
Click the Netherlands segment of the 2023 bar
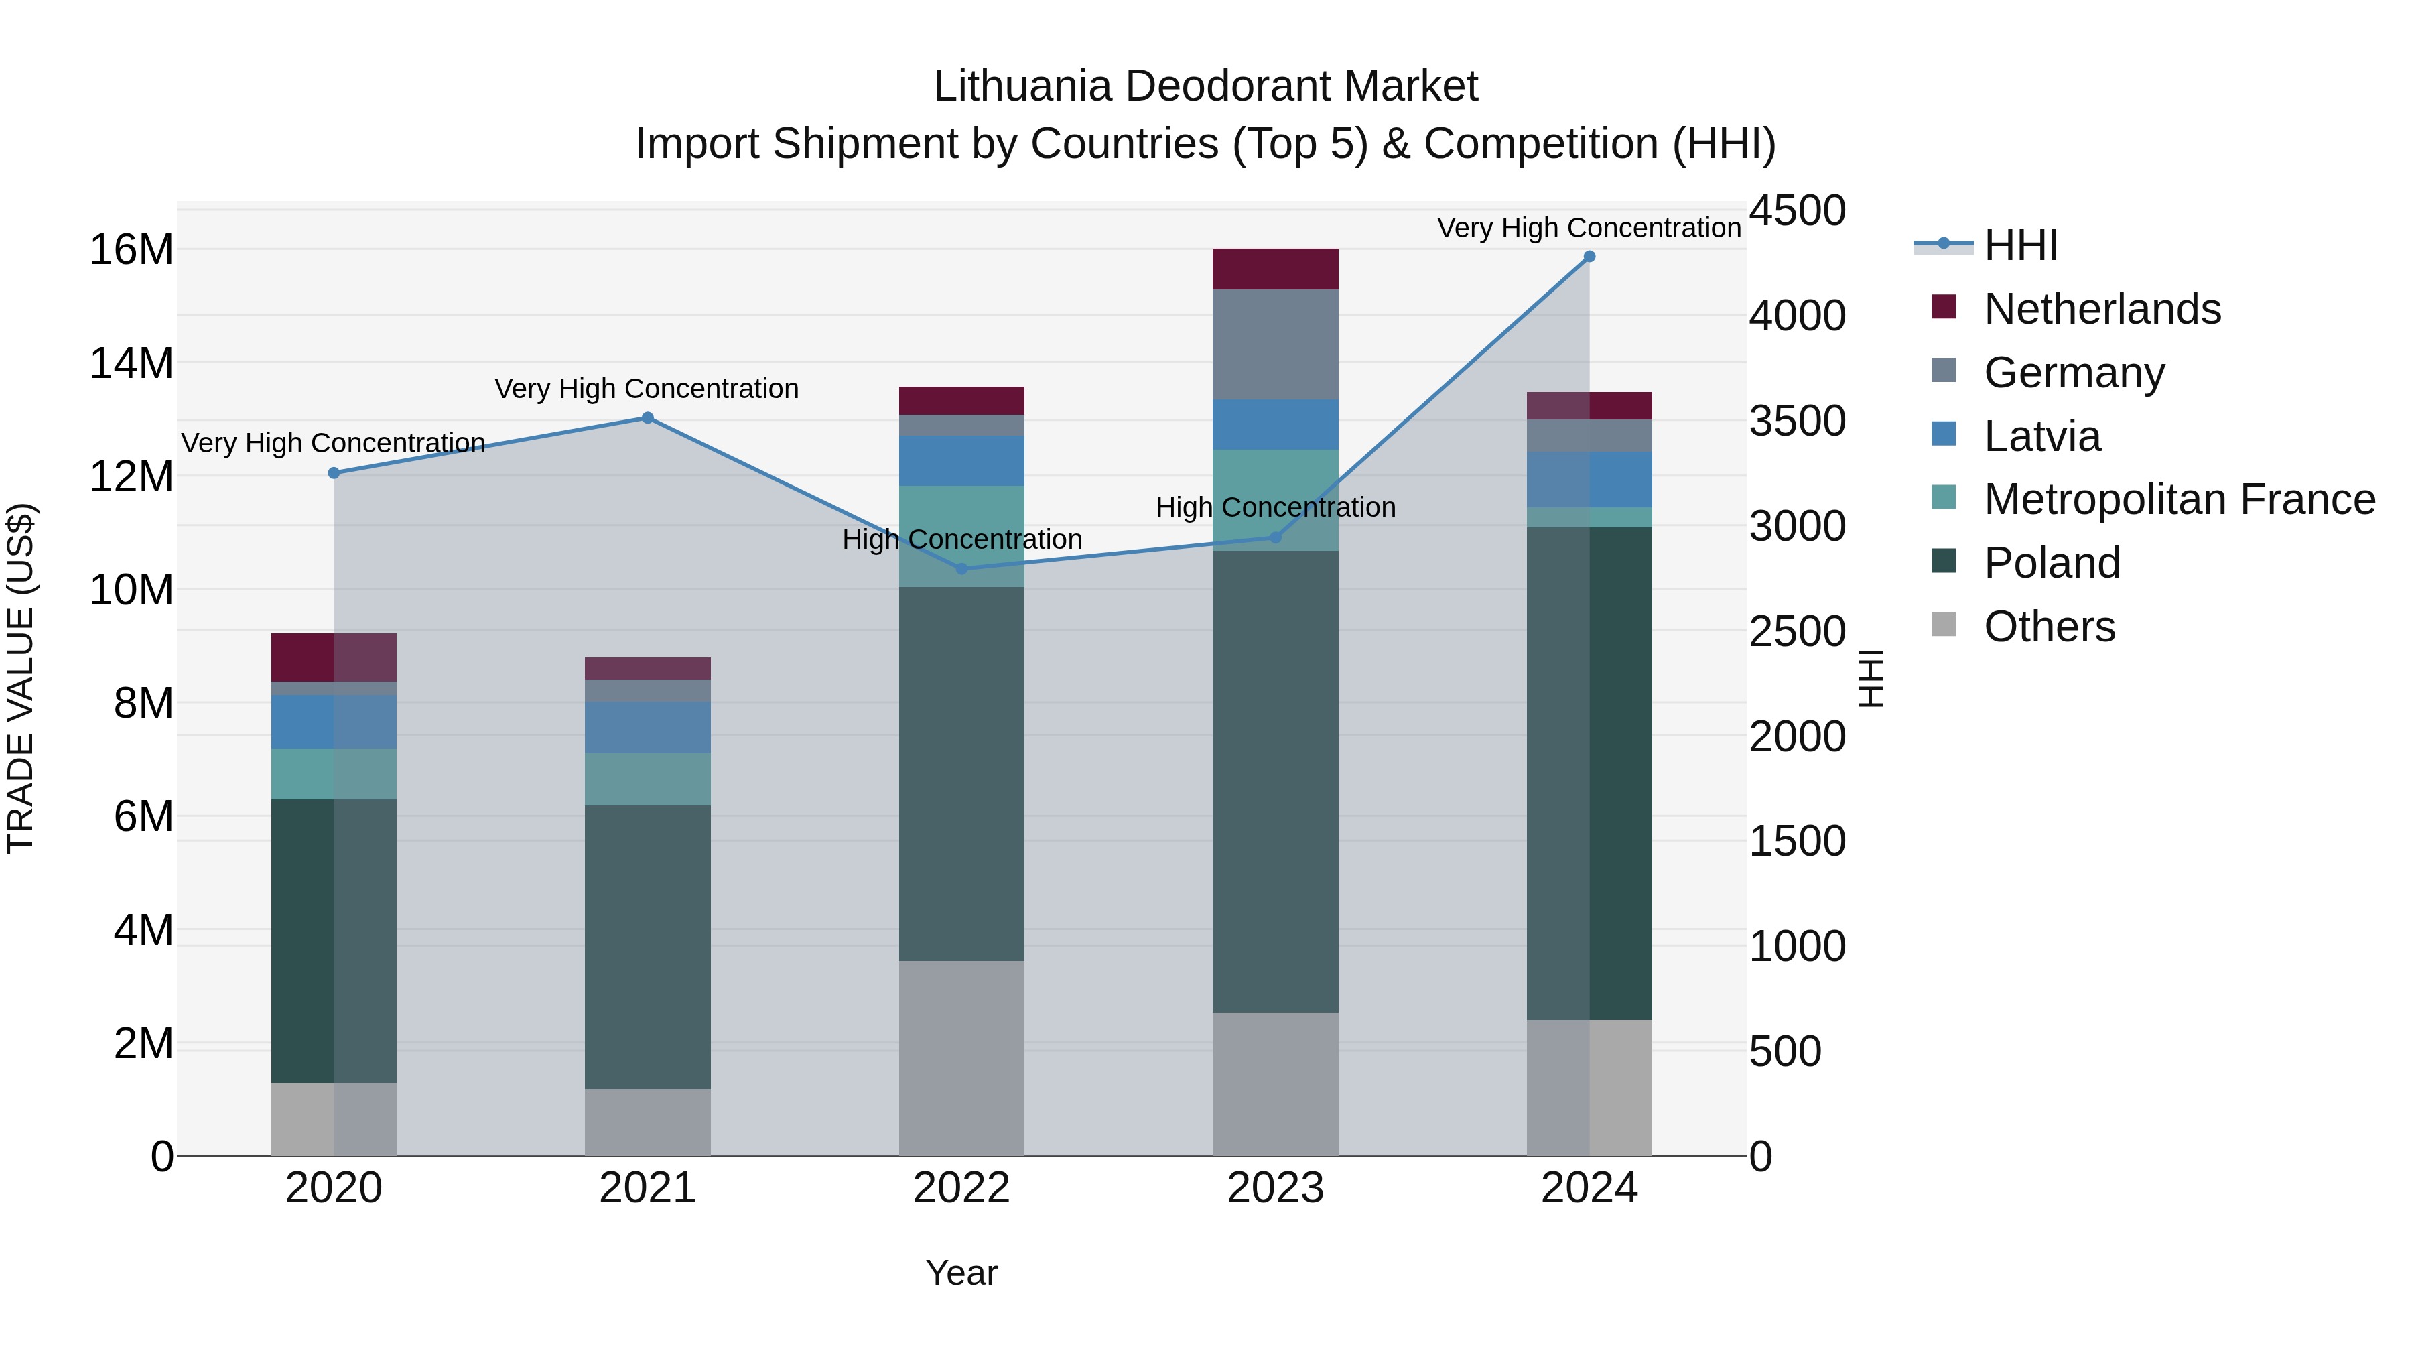click(x=1275, y=269)
